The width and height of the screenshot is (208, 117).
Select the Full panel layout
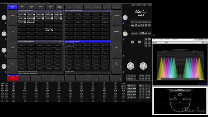(x=133, y=5)
